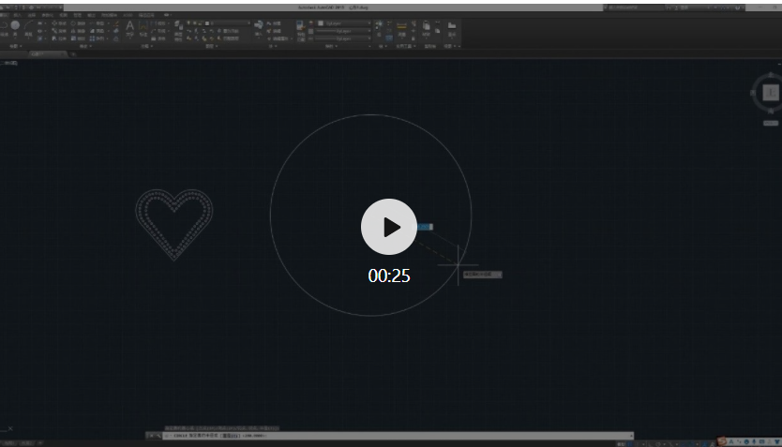This screenshot has height=447, width=782.
Task: Click the CIRCLE command line input
Action: point(398,436)
